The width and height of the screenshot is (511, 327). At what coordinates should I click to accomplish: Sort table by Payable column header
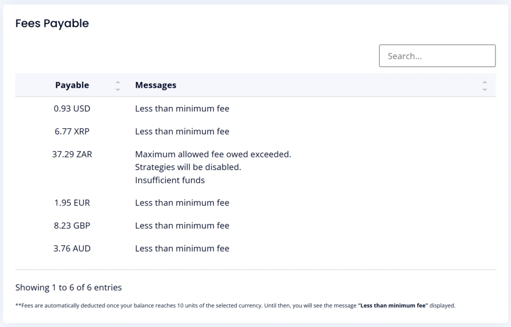click(72, 85)
